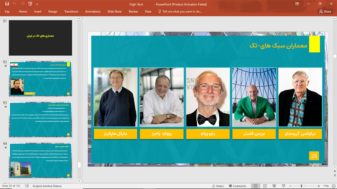Select Renzo Piano portrait image
Image resolution: width=337 pixels, height=189 pixels.
(208, 97)
